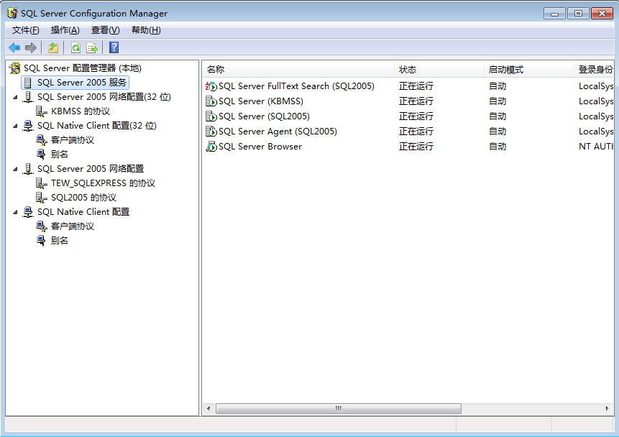Image resolution: width=619 pixels, height=437 pixels.
Task: Select 别名 under SQL Native Client 配置
Action: click(x=59, y=240)
